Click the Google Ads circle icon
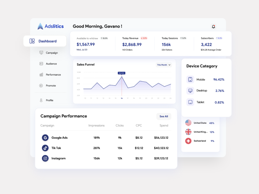The image size is (259, 194). pyautogui.click(x=45, y=137)
